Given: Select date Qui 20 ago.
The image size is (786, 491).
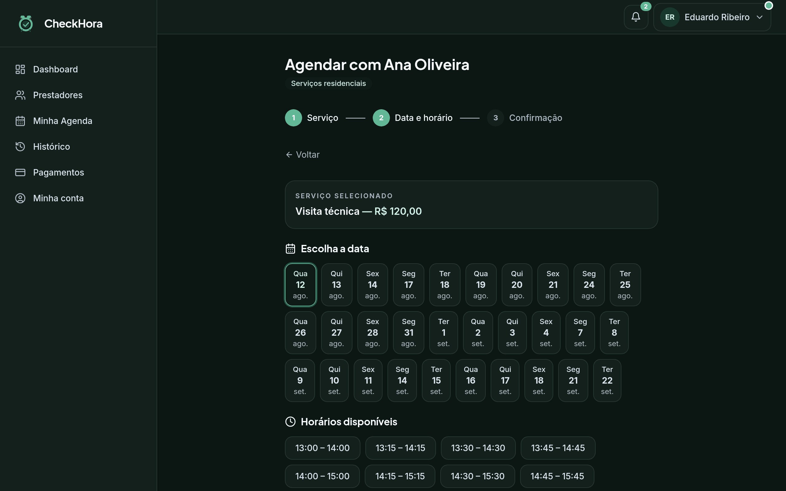Looking at the screenshot, I should pyautogui.click(x=517, y=285).
